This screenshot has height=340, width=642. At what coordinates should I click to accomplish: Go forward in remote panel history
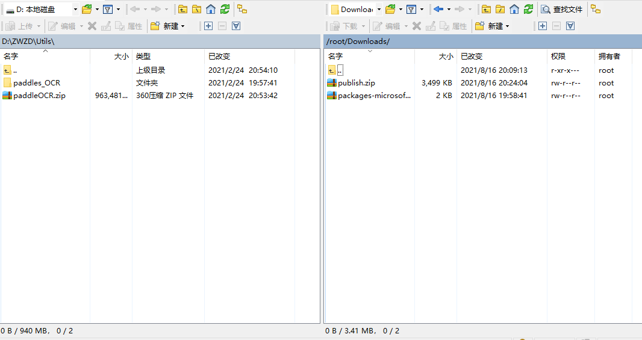coord(460,9)
